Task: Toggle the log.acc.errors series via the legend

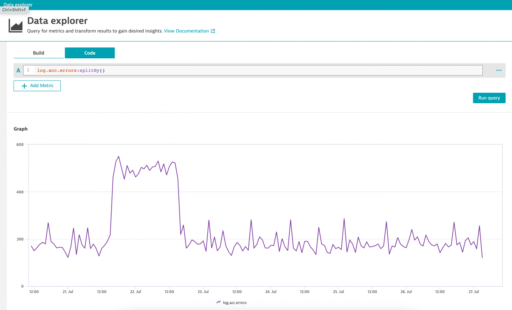Action: 234,302
